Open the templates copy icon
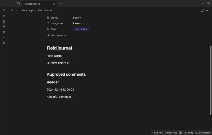212x135 pixels. 4,32
